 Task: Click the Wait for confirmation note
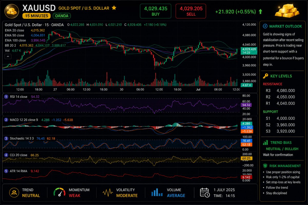[278, 155]
